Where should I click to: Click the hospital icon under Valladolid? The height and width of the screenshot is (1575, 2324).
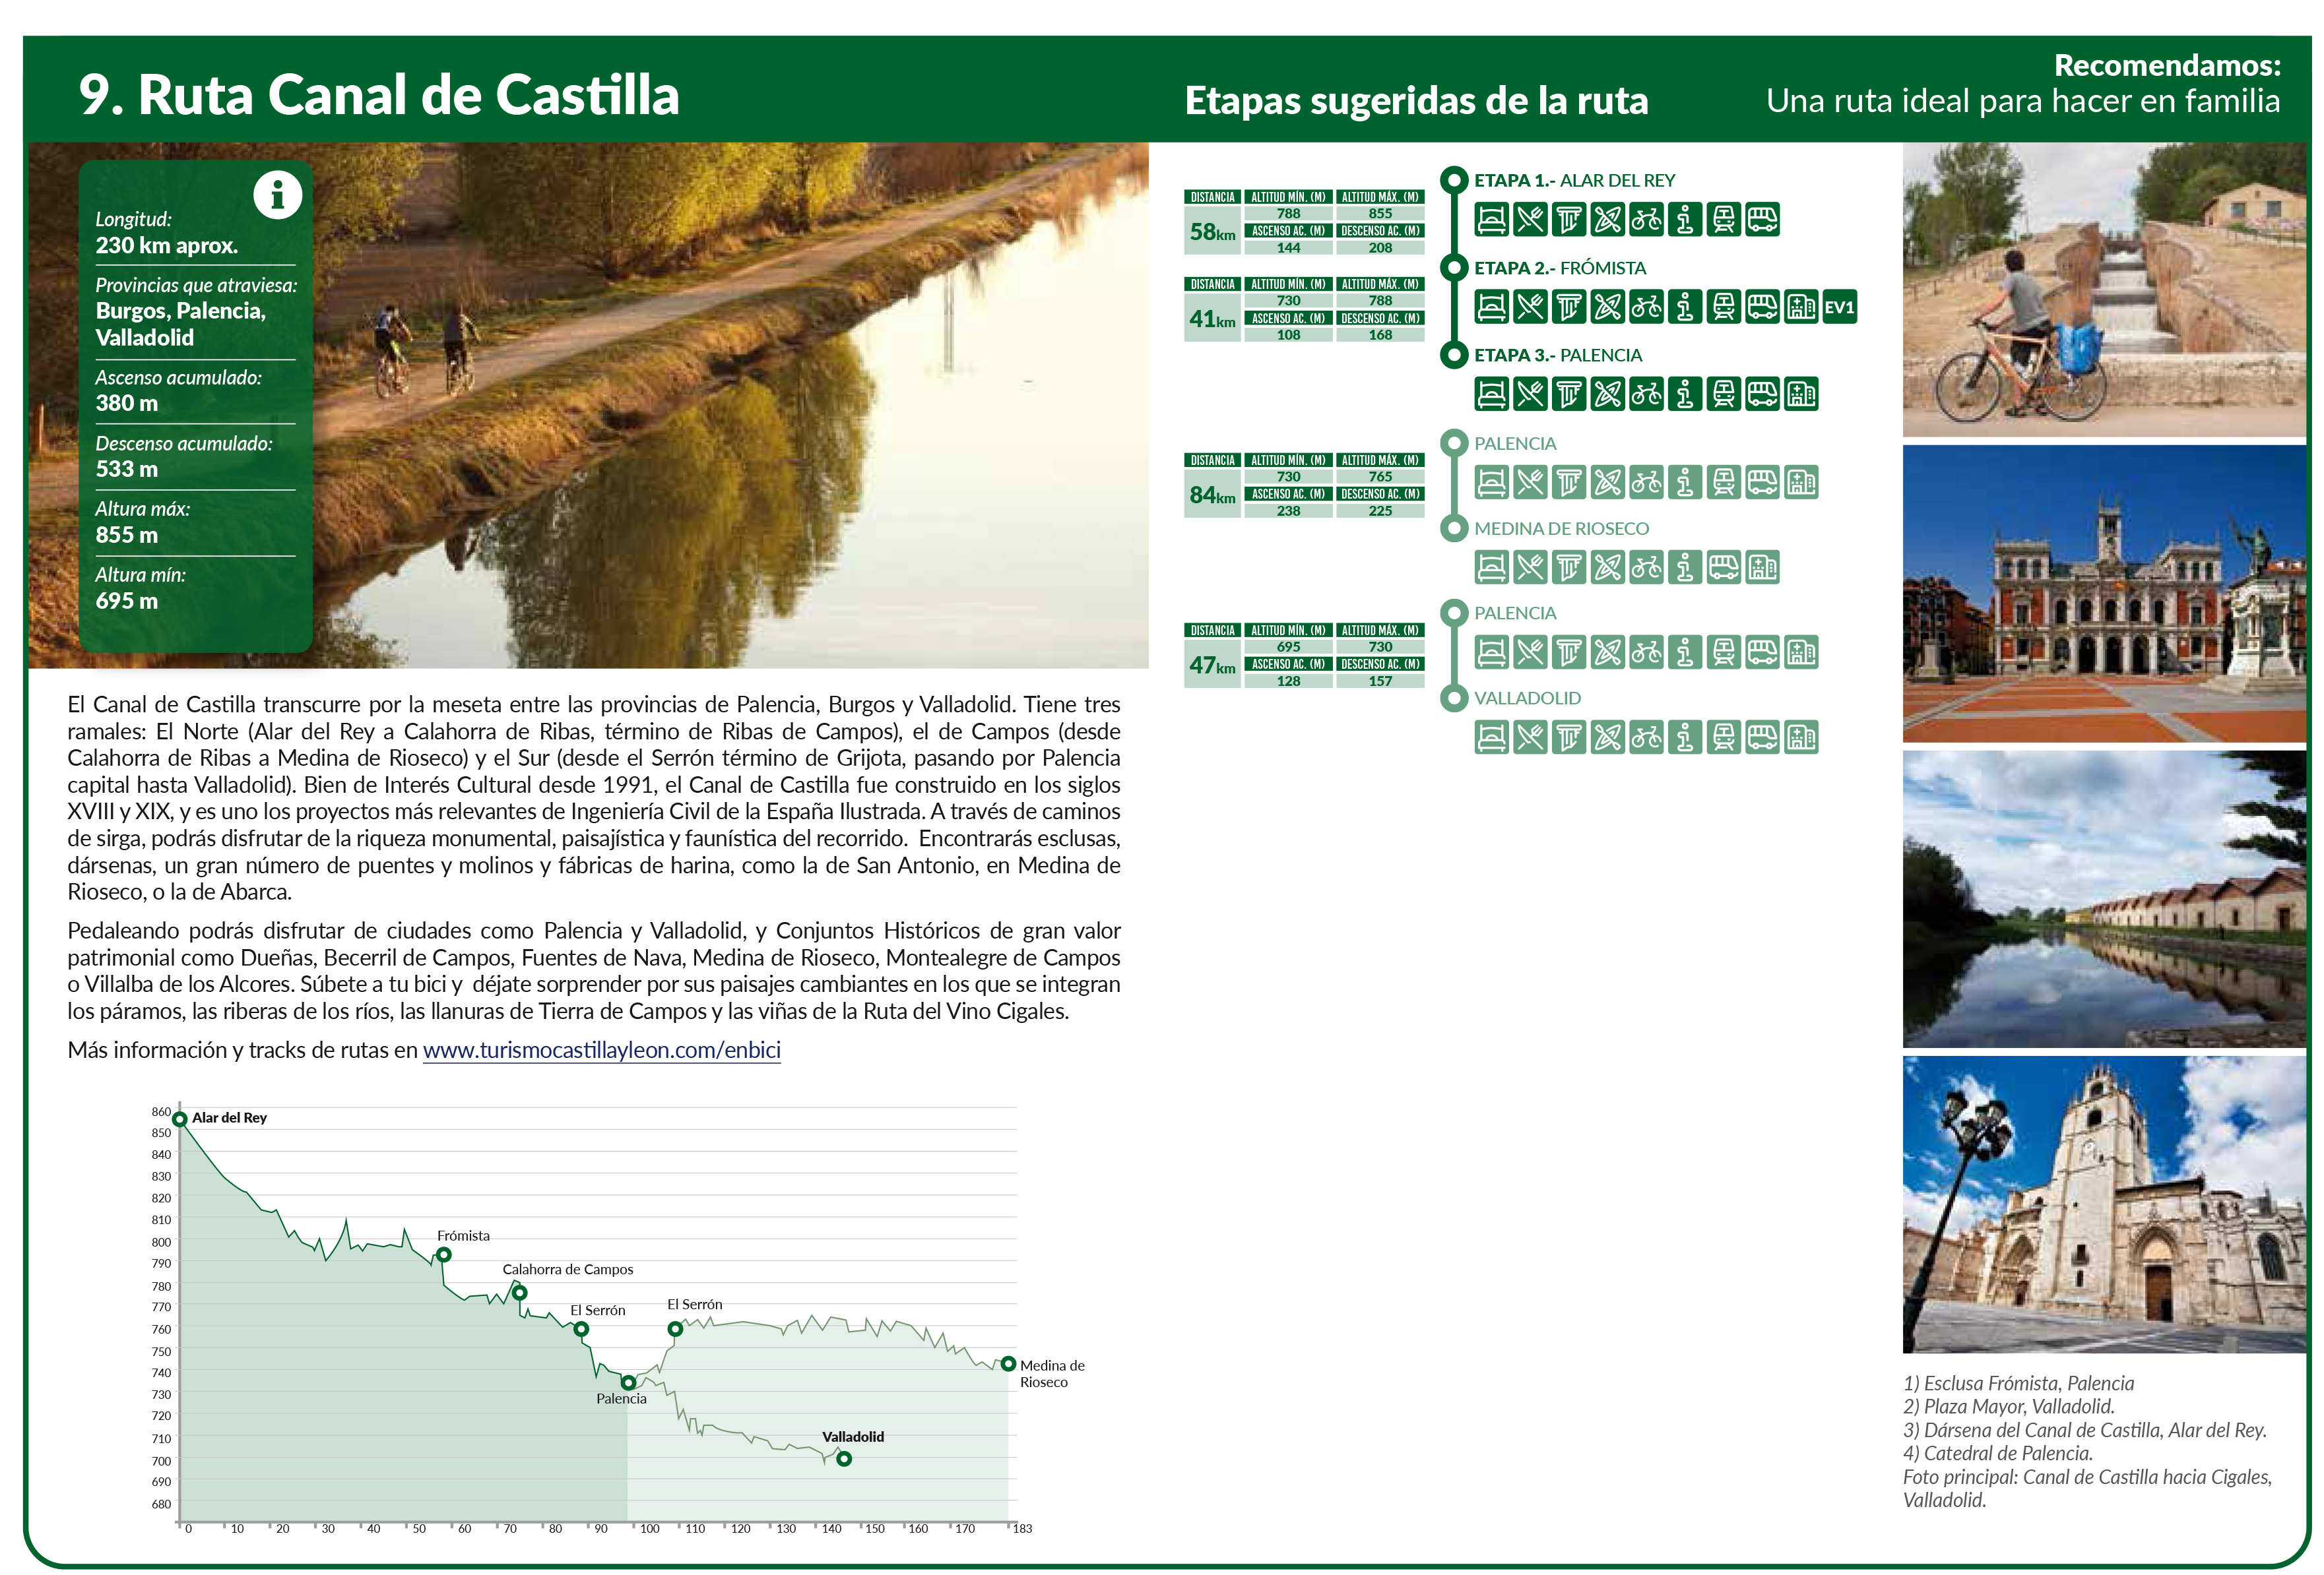click(x=1801, y=737)
